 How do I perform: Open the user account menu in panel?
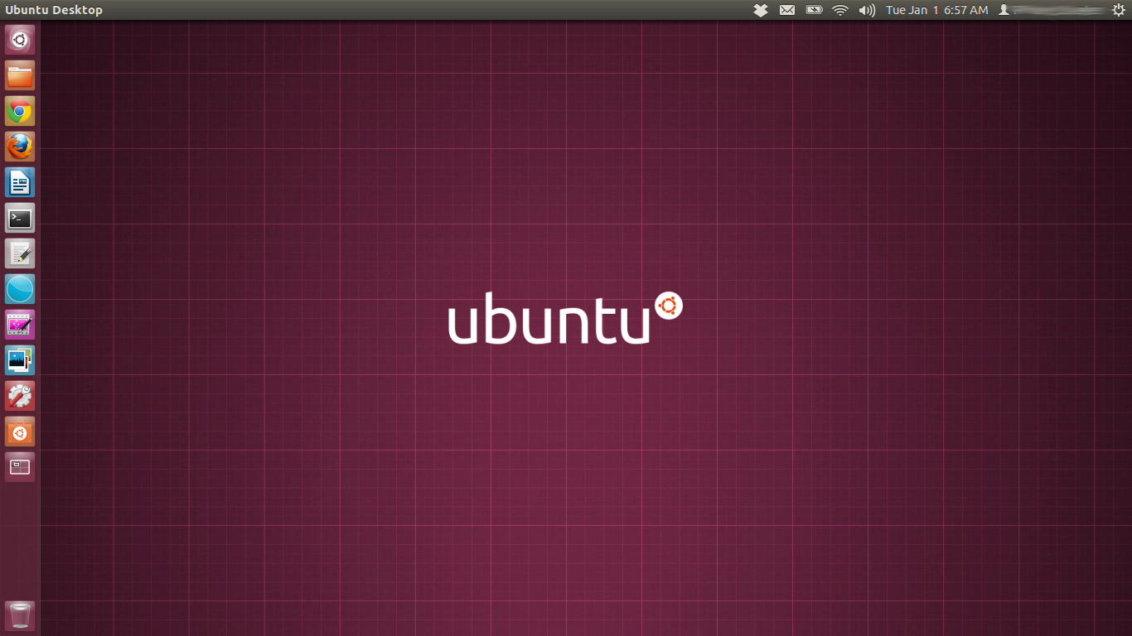tap(1052, 10)
